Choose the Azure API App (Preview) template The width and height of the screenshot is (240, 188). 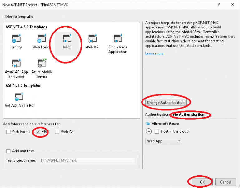click(x=16, y=64)
